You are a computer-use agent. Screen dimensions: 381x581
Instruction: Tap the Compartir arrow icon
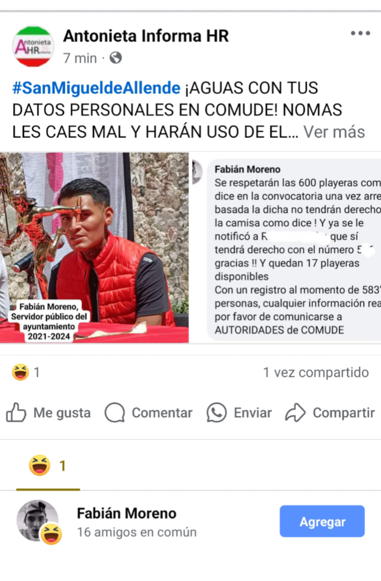tap(295, 412)
